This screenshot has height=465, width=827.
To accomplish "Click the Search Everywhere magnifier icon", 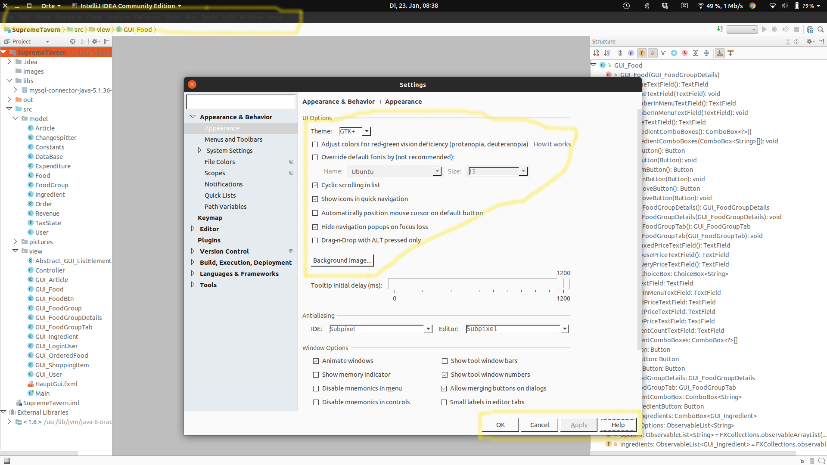I will point(821,29).
